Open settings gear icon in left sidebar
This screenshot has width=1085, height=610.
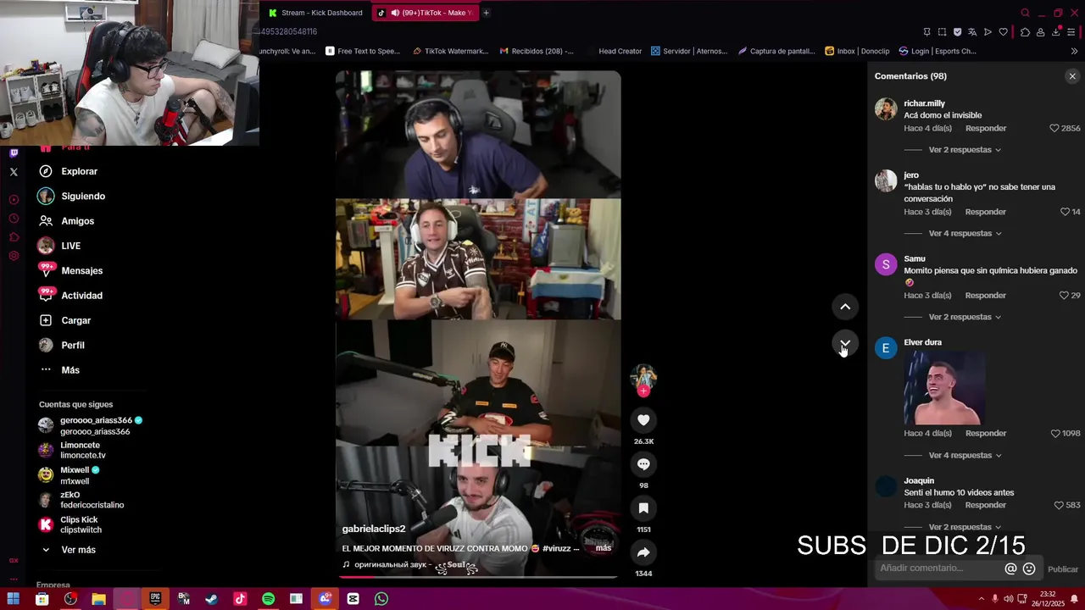[x=14, y=256]
